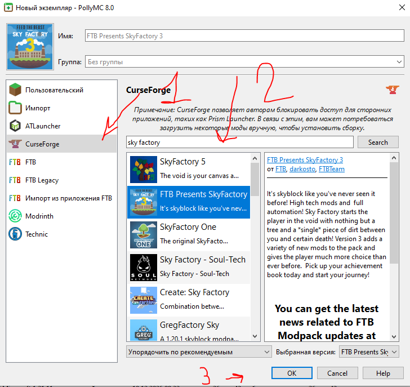Click the description pane scrollbar thumb
The width and height of the screenshot is (410, 387).
394,213
